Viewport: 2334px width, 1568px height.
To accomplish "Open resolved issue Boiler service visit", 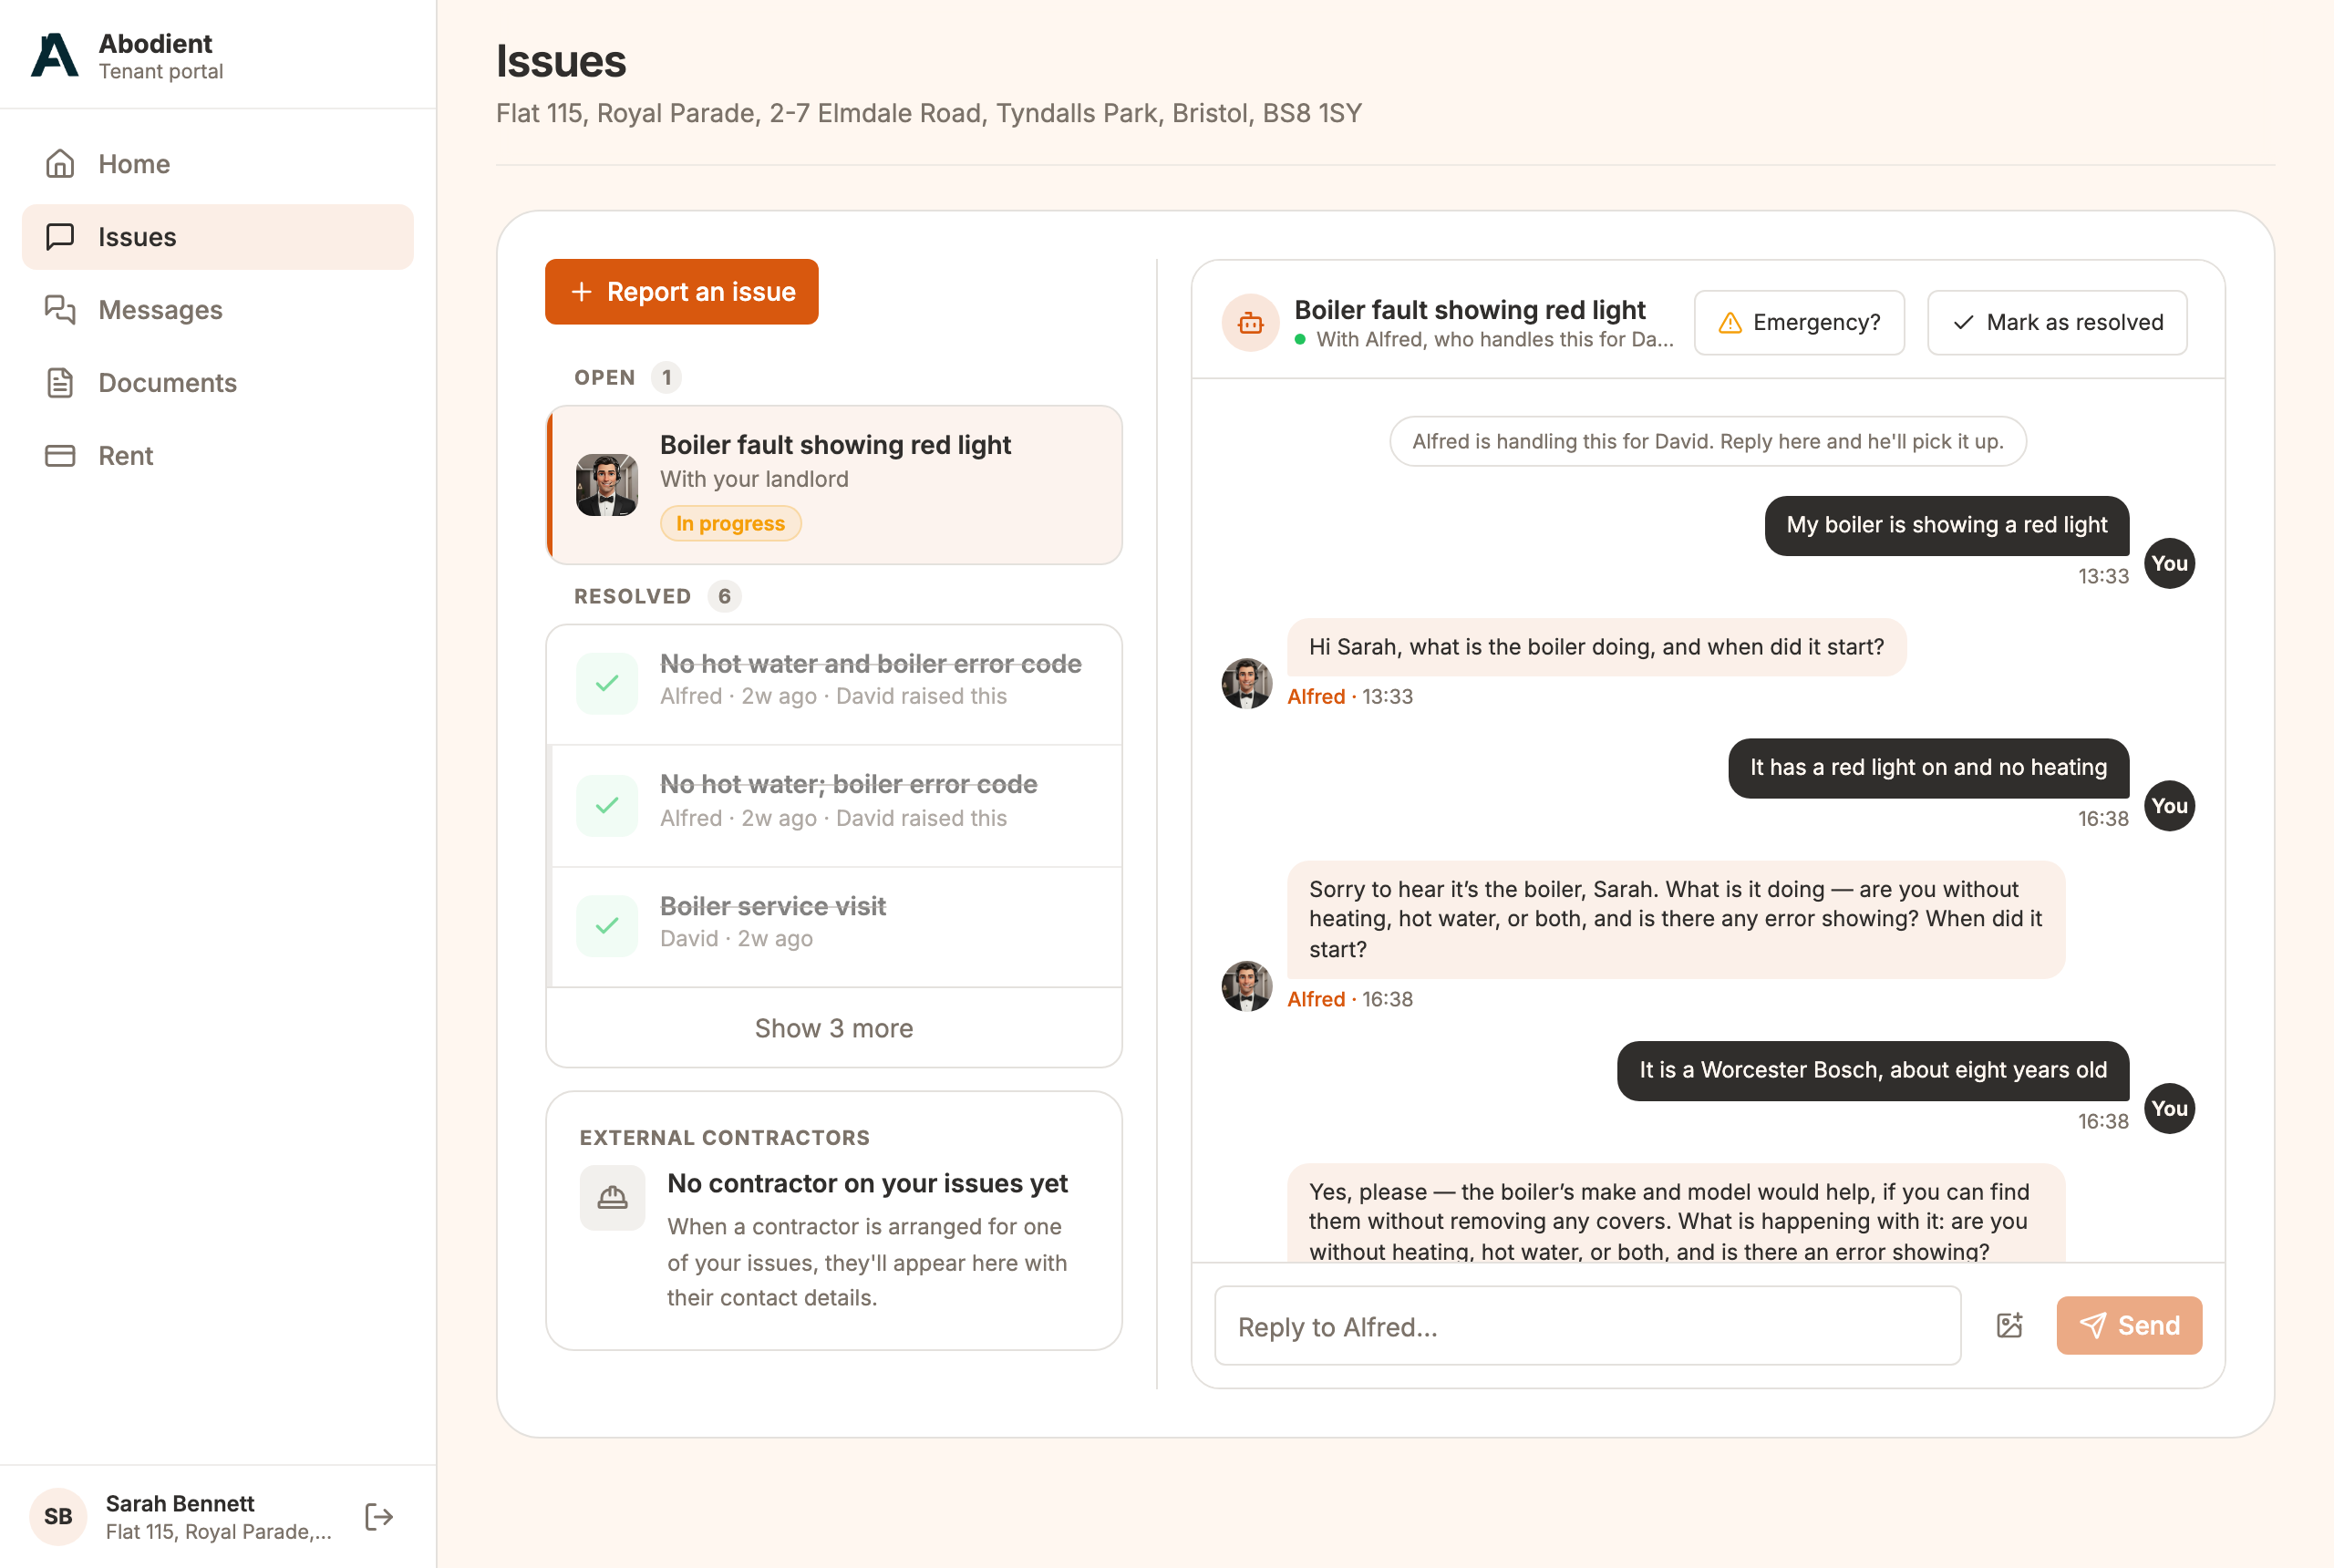I will tap(834, 927).
